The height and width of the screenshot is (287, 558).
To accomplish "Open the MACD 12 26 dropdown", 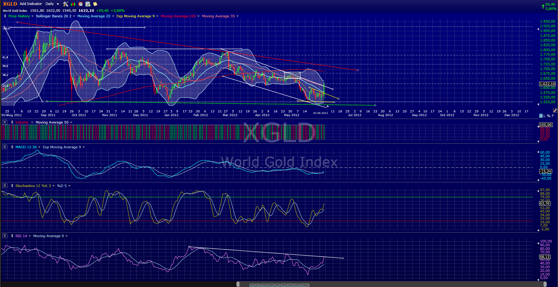I will (39, 147).
